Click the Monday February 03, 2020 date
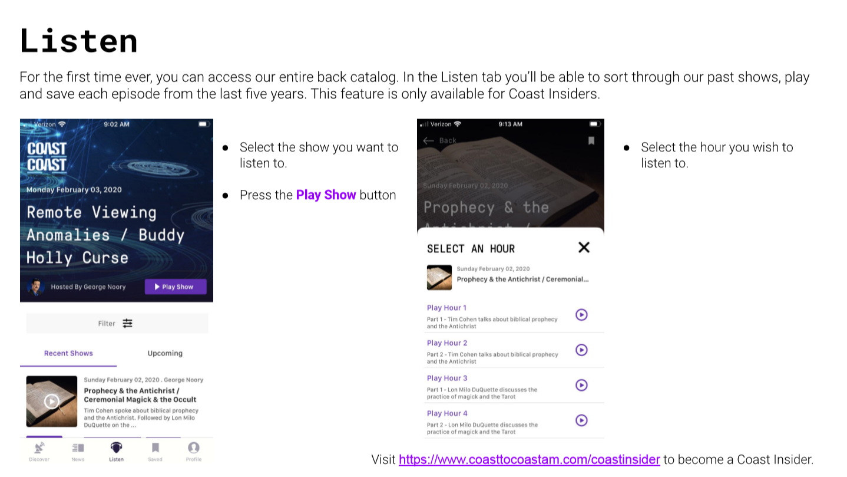This screenshot has width=847, height=477. [x=74, y=190]
